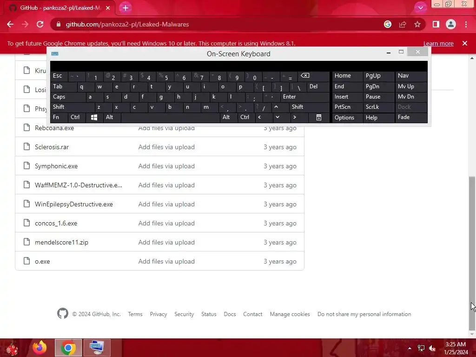Click the space bar on On-Screen Keyboard
Screen dimensions: 476x357
click(170, 117)
